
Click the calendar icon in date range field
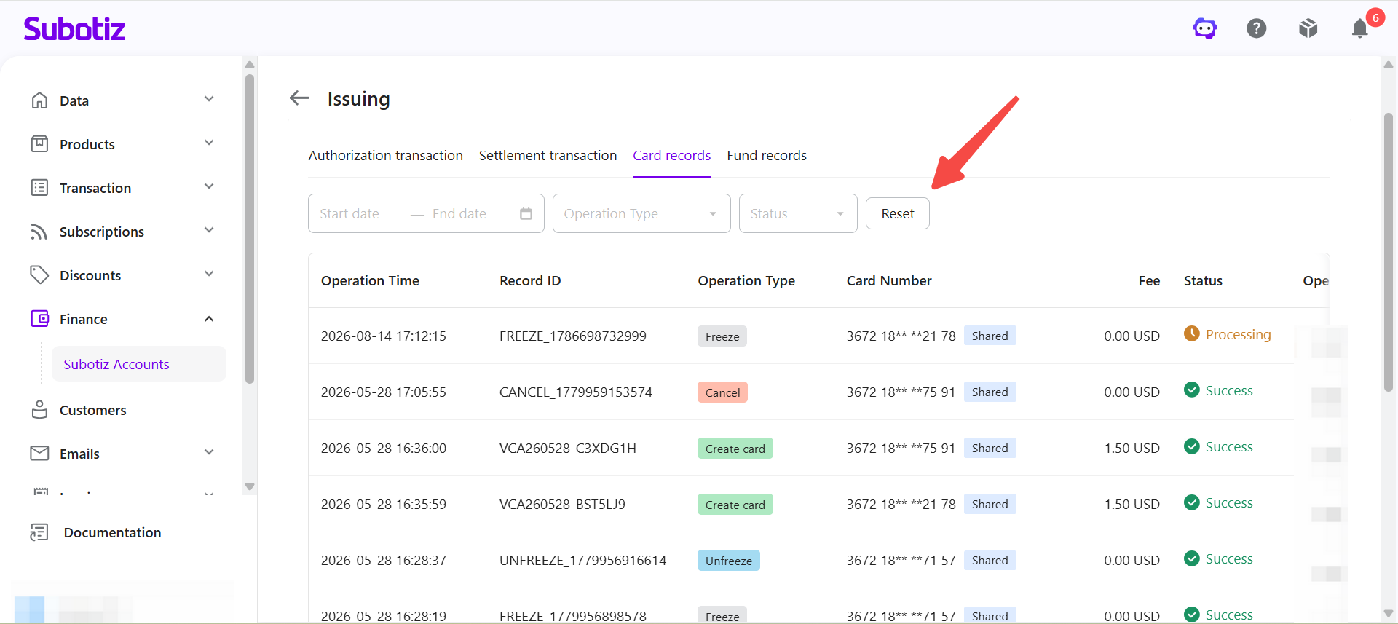click(x=526, y=213)
